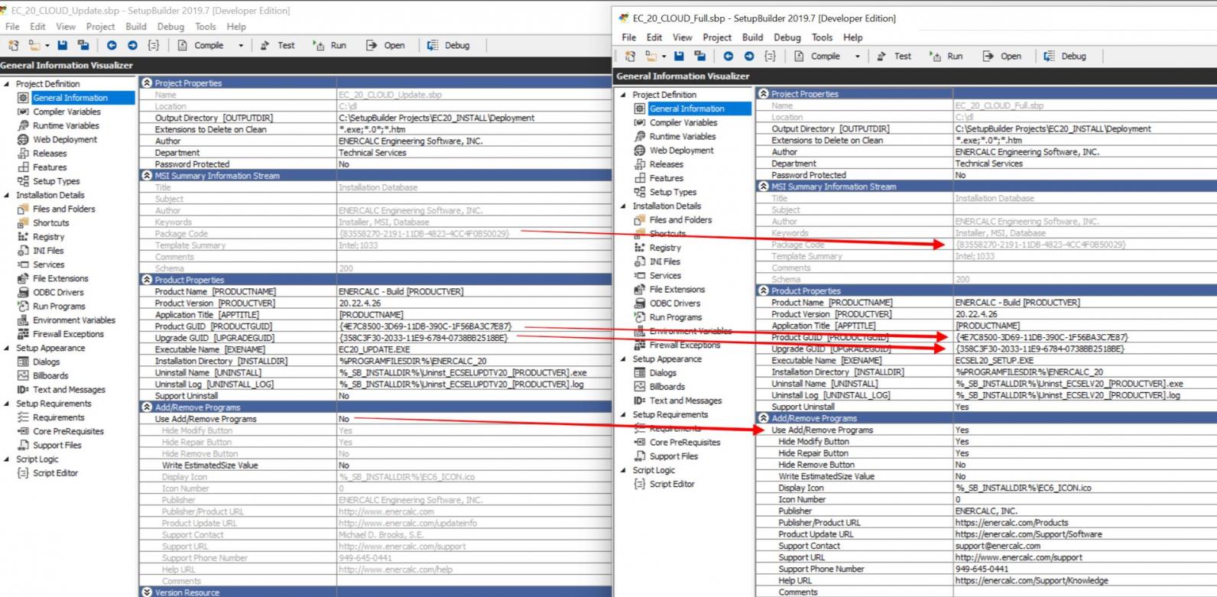Click Run button in Full window toolbar
The width and height of the screenshot is (1217, 597).
(946, 56)
